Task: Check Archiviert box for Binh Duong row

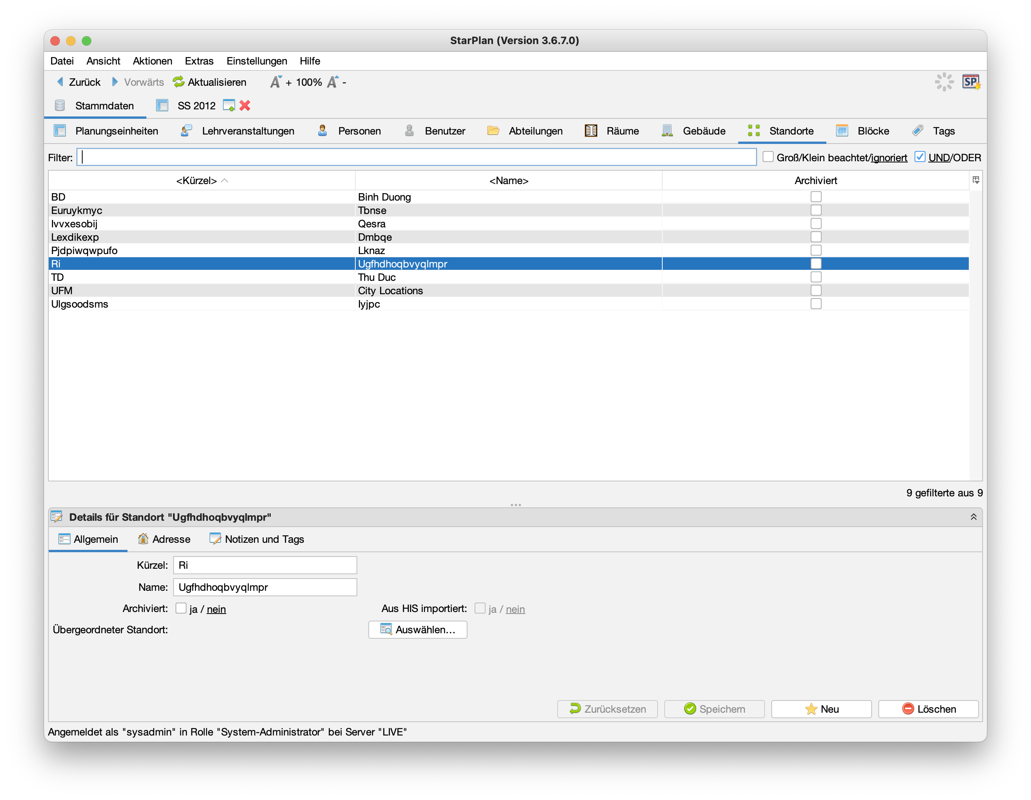Action: pyautogui.click(x=816, y=197)
